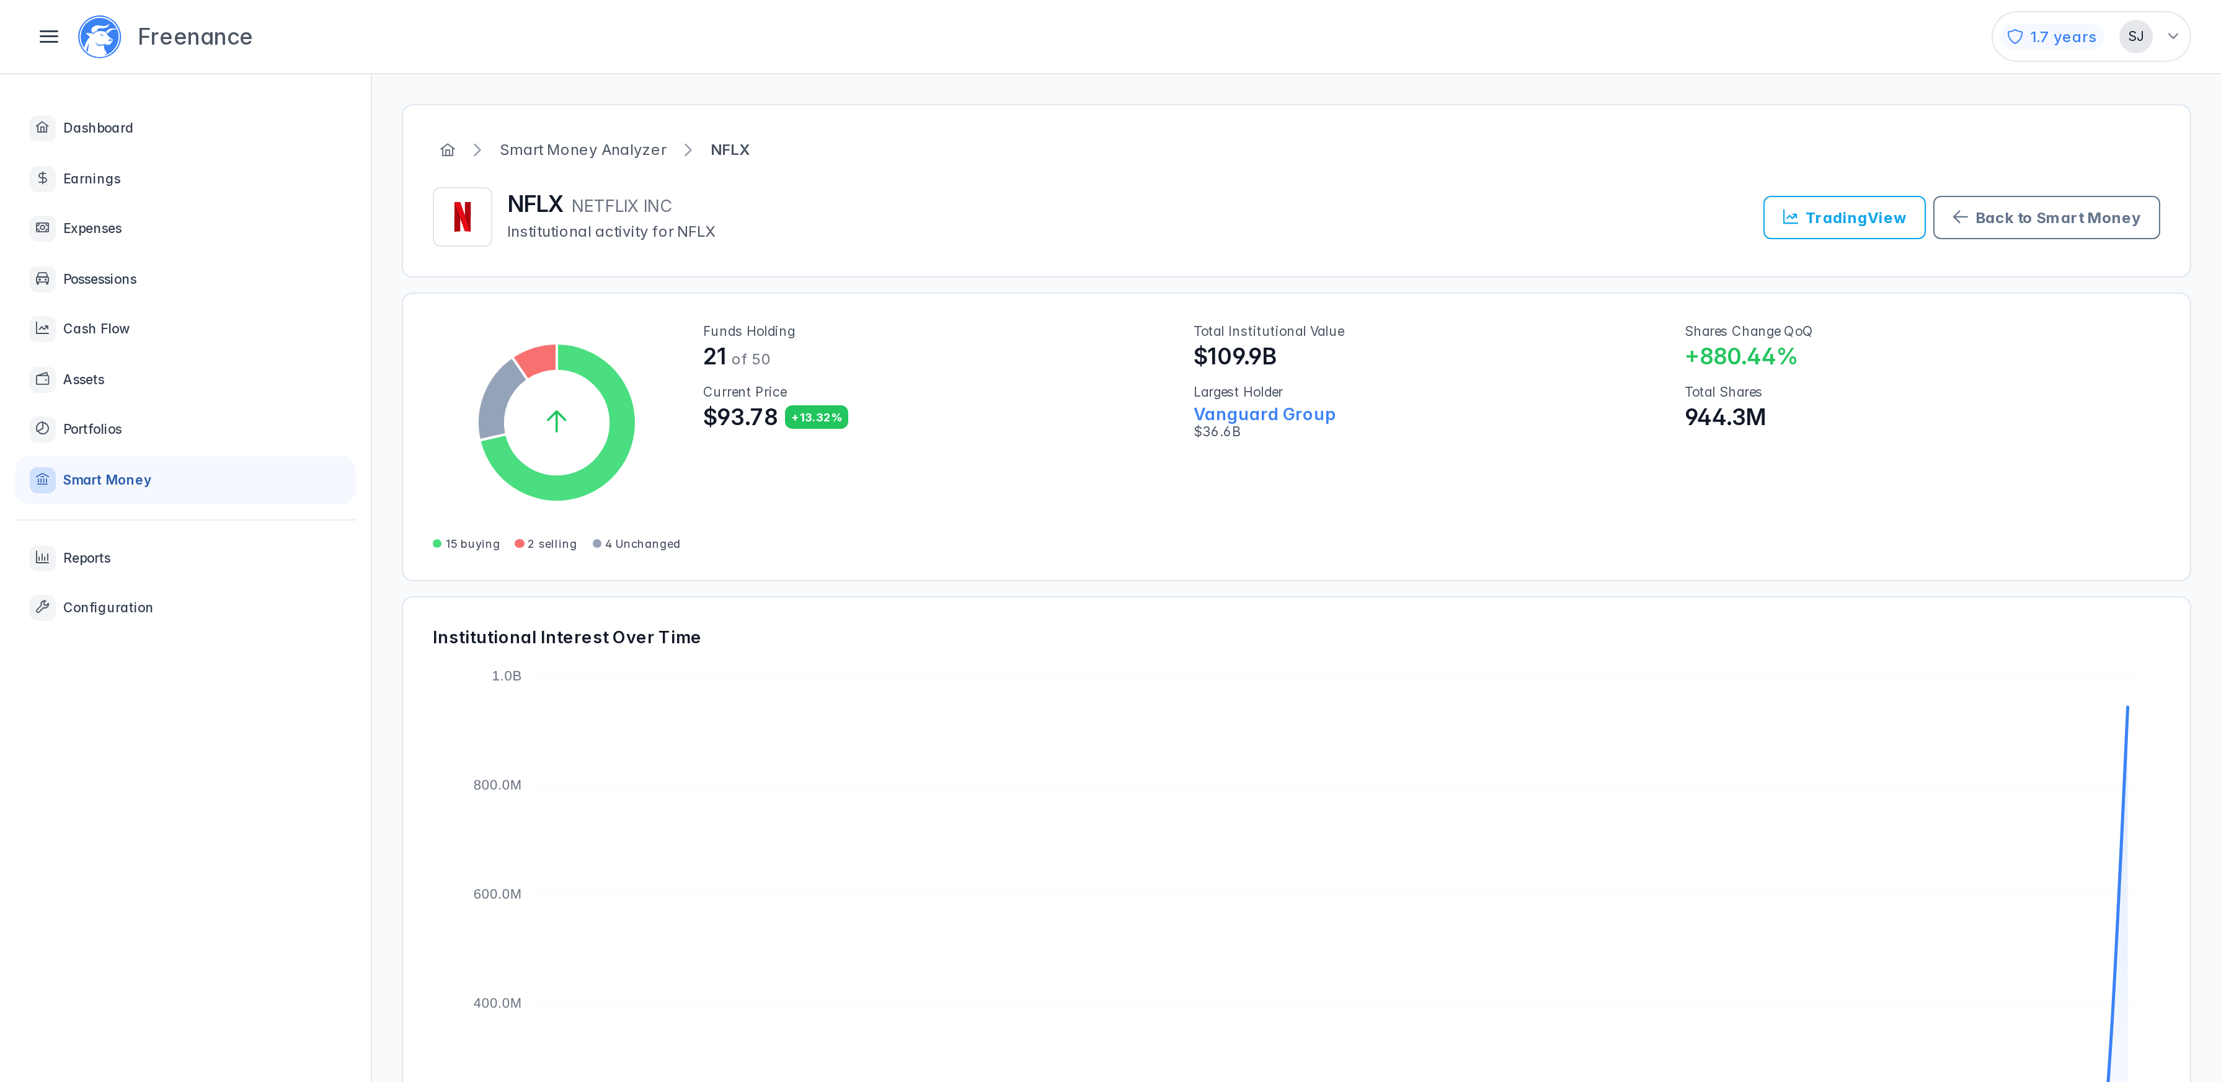Click the 944.3M total shares value
This screenshot has height=1082, width=2221.
pos(1725,417)
